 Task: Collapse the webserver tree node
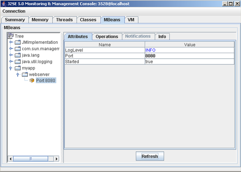tap(18, 75)
